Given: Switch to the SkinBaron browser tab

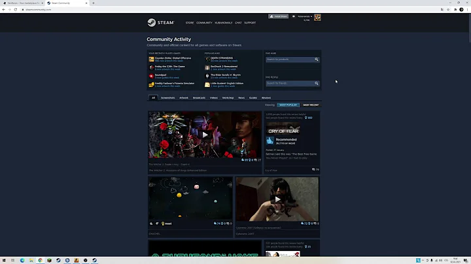Looking at the screenshot, I should tap(23, 3).
